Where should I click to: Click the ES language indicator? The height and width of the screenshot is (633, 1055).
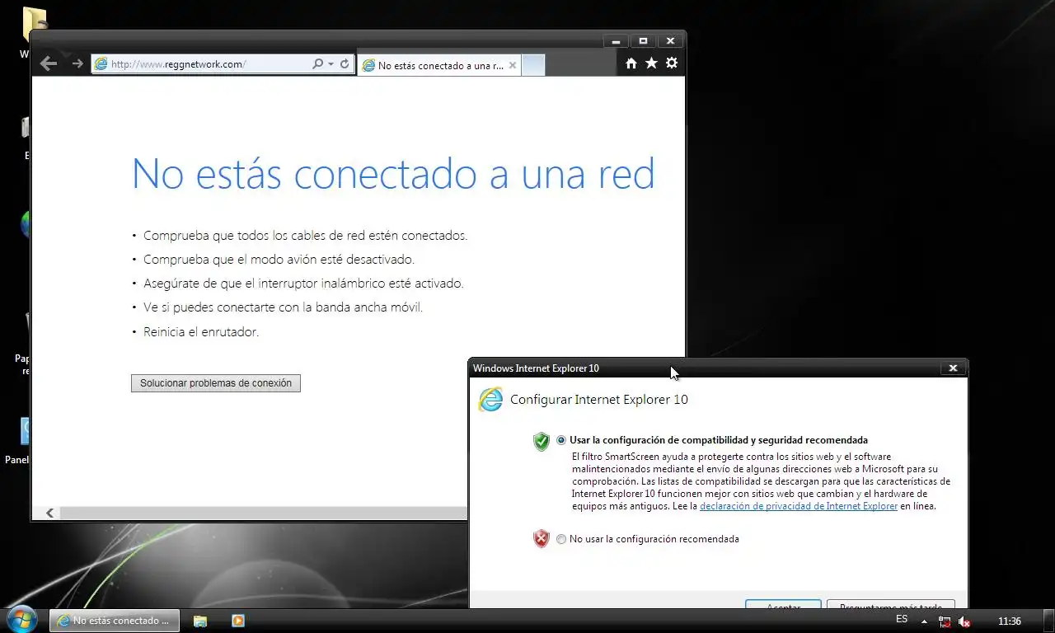[x=902, y=620]
